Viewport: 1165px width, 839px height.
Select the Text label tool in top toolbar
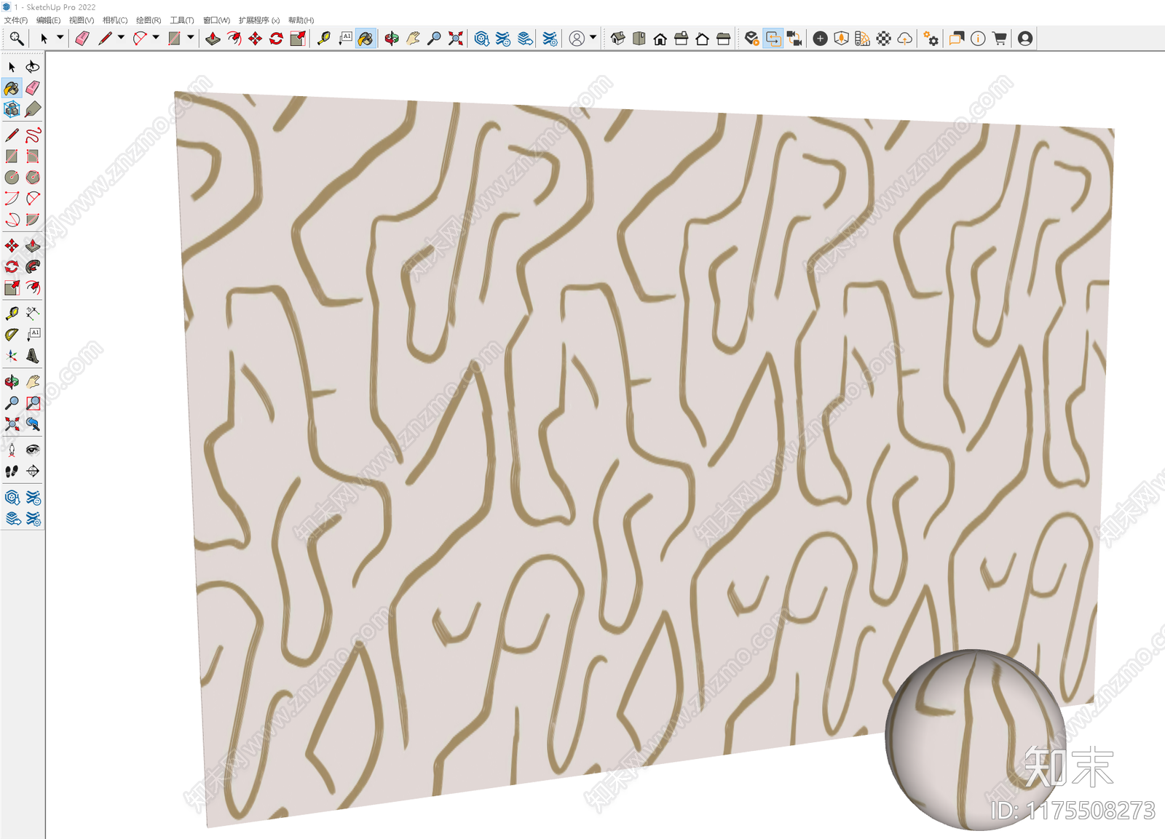(x=345, y=39)
